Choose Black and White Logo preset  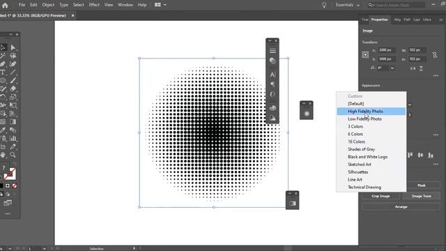pos(371,157)
